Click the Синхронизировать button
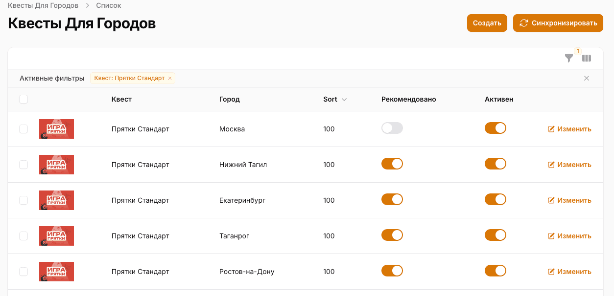This screenshot has width=614, height=296. point(558,23)
